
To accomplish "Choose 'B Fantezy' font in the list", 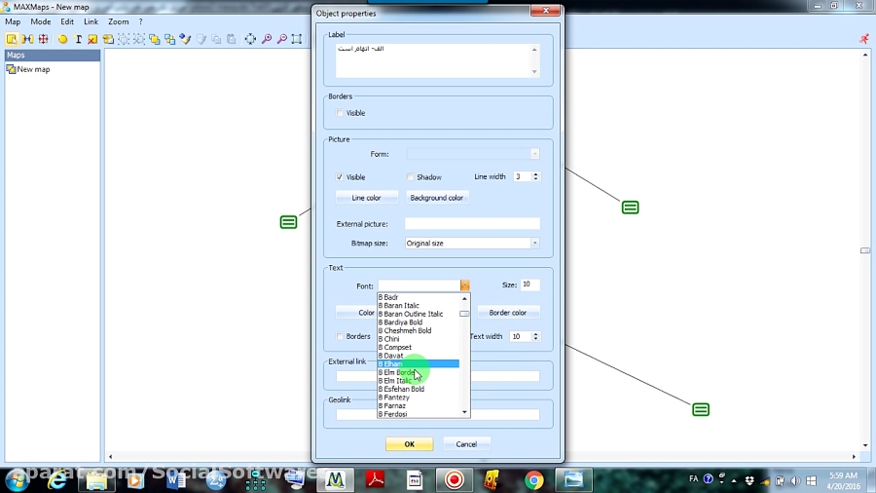I will point(397,398).
